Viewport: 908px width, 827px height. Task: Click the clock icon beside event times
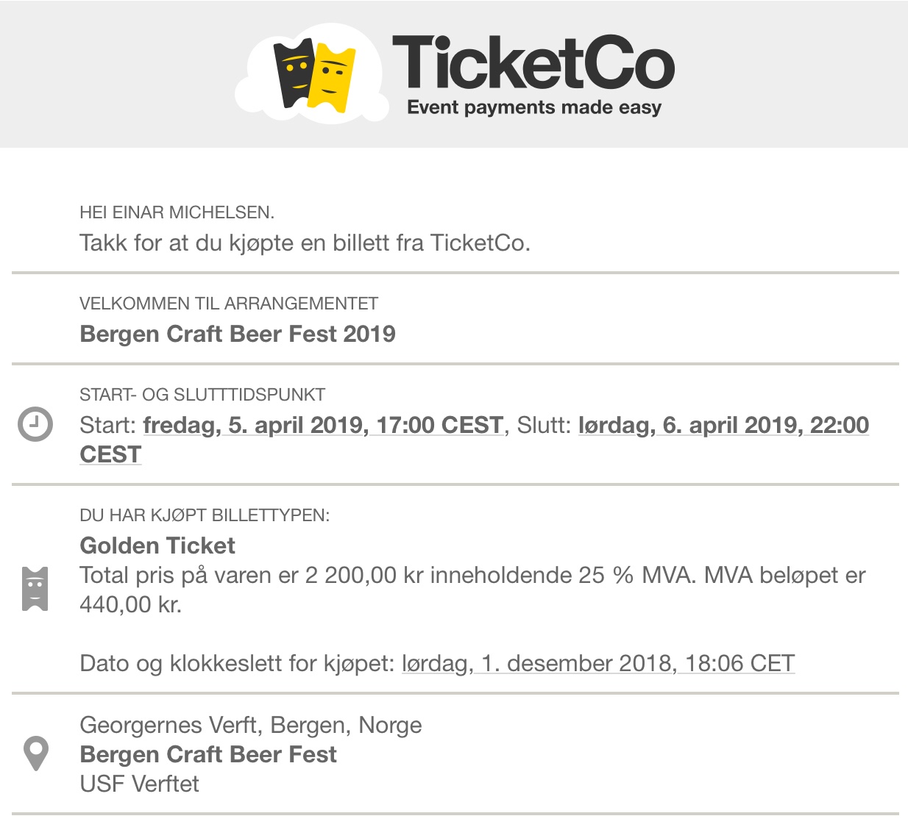pyautogui.click(x=35, y=424)
